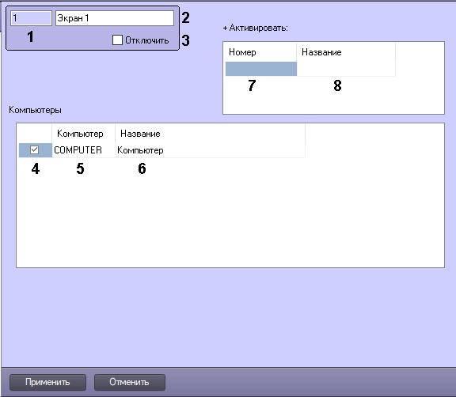
Task: Click the Применить button
Action: [47, 382]
